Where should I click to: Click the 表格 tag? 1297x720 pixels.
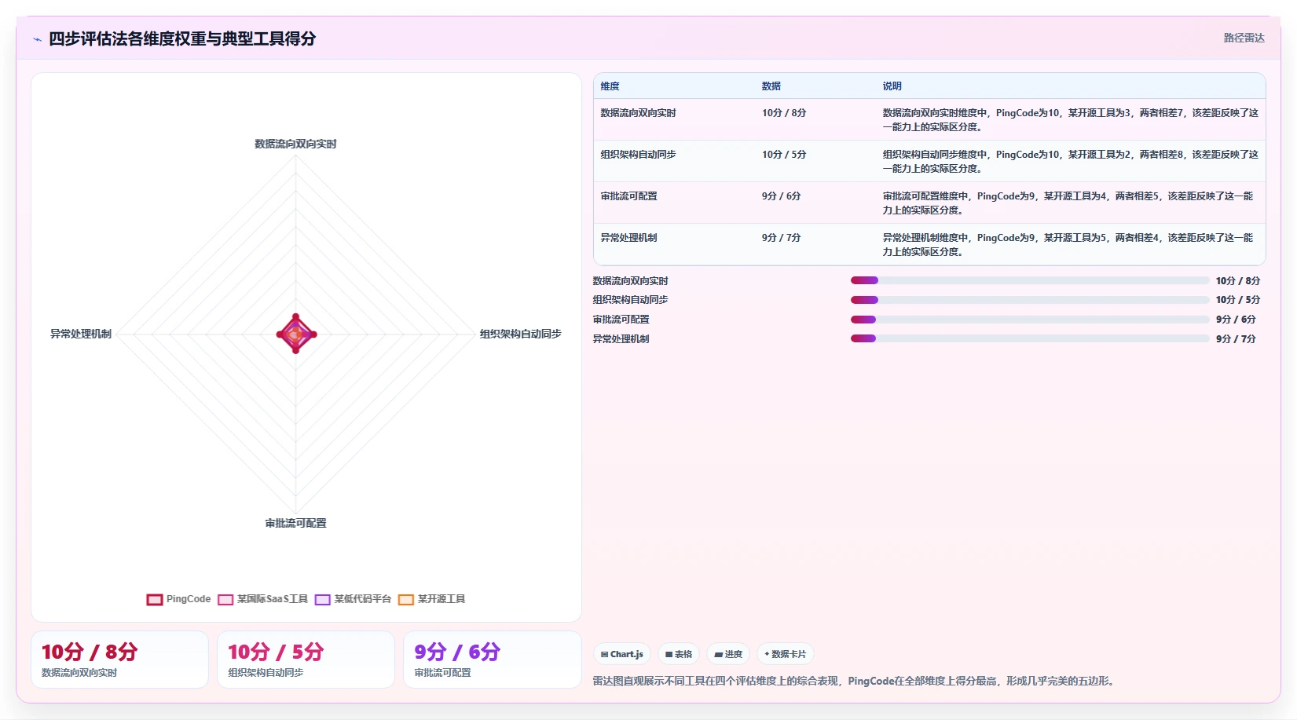pos(679,654)
